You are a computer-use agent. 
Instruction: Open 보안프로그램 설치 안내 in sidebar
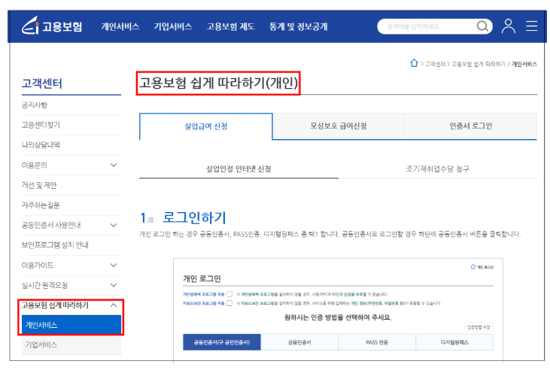point(55,245)
